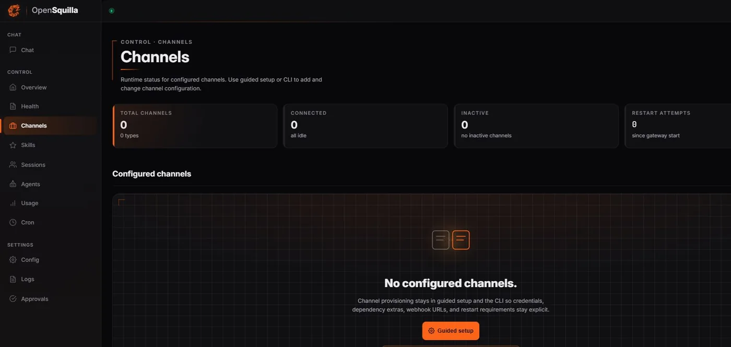Click the "all idle" label

click(x=300, y=136)
